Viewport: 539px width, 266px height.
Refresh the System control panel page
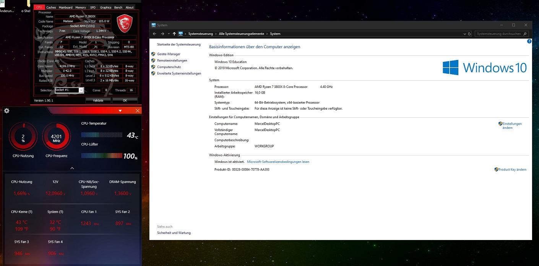coord(470,34)
